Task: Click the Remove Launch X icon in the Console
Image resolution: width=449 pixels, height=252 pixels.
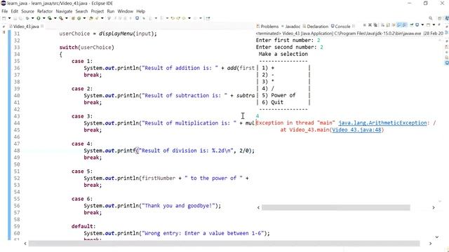Action: [x=370, y=25]
